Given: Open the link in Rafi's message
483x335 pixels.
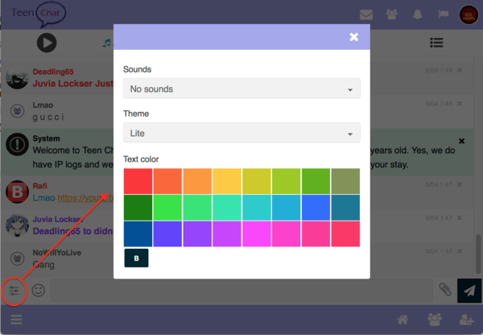Looking at the screenshot, I should pos(85,197).
